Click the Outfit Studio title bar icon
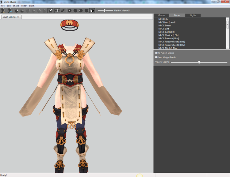This screenshot has width=230, height=177. click(2, 2)
